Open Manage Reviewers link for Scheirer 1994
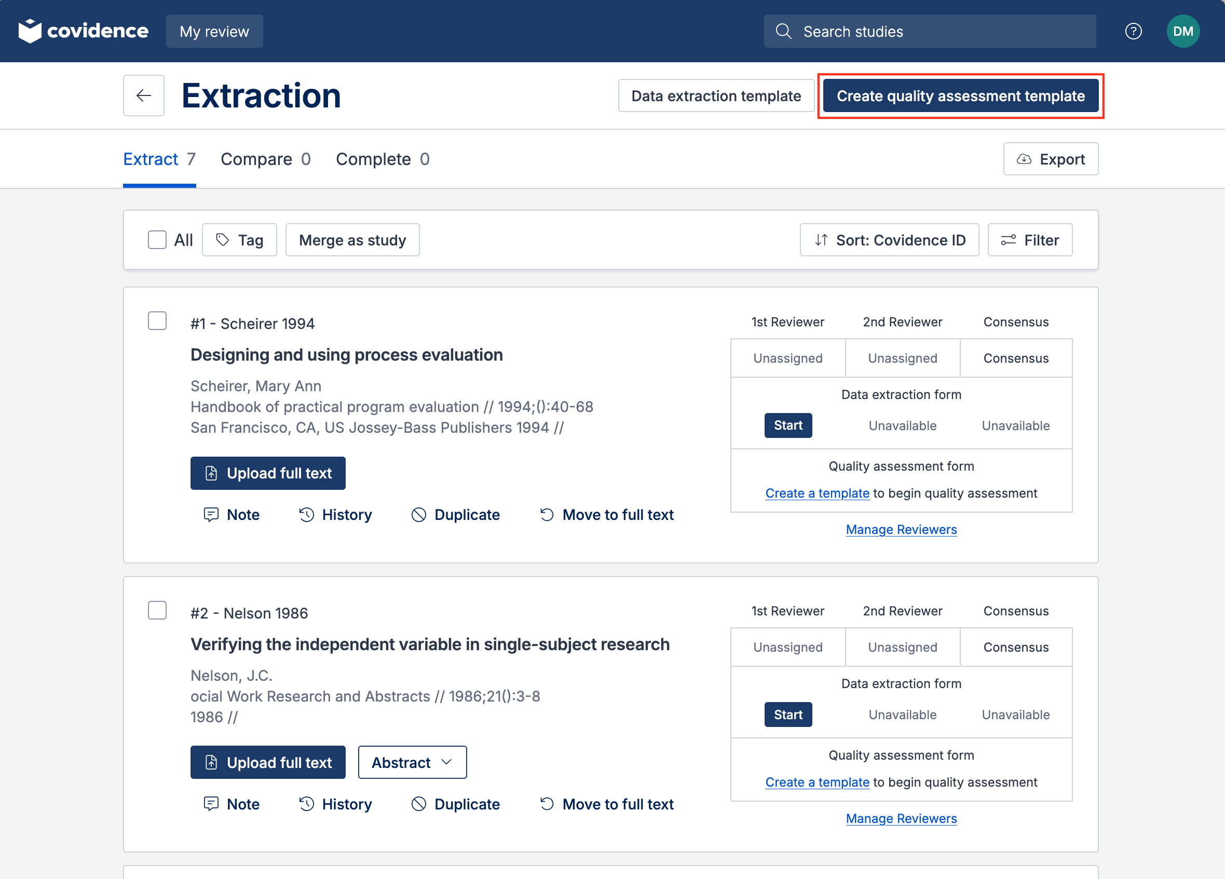This screenshot has height=879, width=1225. 901,530
